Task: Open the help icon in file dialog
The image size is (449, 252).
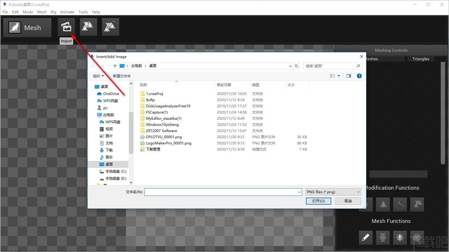Action: tap(359, 76)
